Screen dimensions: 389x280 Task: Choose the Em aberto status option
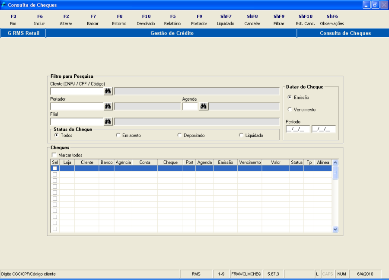pos(118,135)
